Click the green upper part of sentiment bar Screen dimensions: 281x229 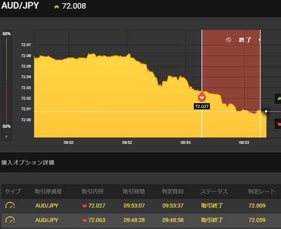[6, 59]
